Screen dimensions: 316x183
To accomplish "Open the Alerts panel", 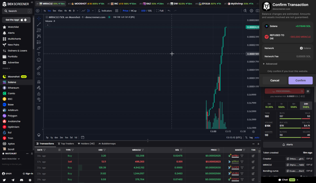I will 287,144.
